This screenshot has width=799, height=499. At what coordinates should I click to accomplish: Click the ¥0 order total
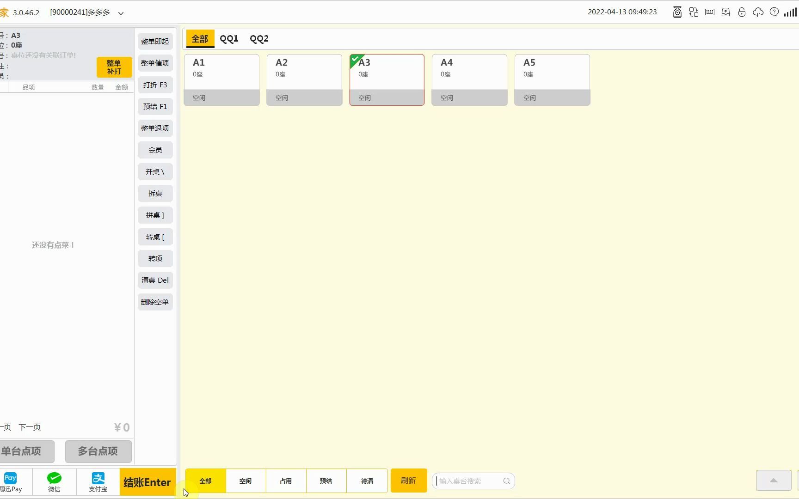click(122, 427)
